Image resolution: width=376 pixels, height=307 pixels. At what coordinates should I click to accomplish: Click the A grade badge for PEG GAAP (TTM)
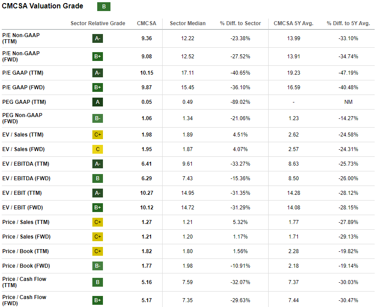click(x=98, y=102)
